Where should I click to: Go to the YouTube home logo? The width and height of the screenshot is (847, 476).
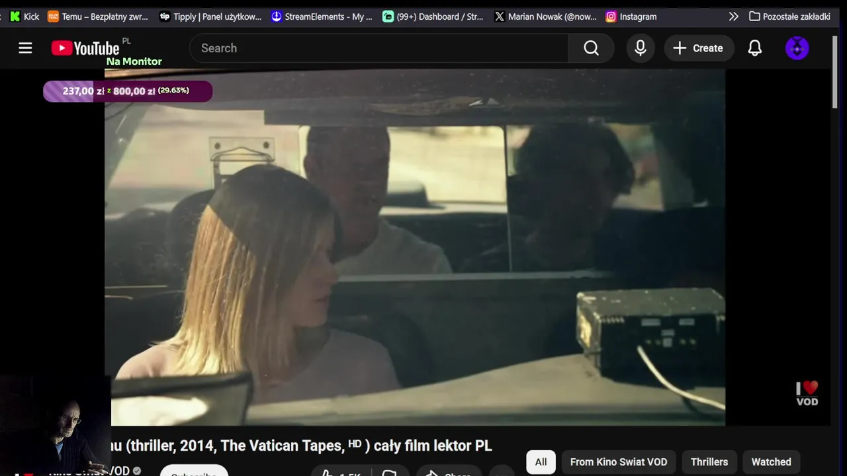pos(85,48)
